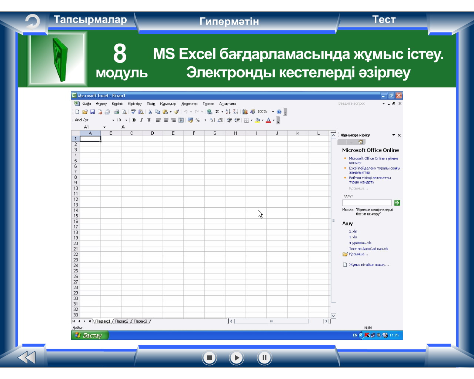Apply the yellow fill color bucket

pos(257,120)
